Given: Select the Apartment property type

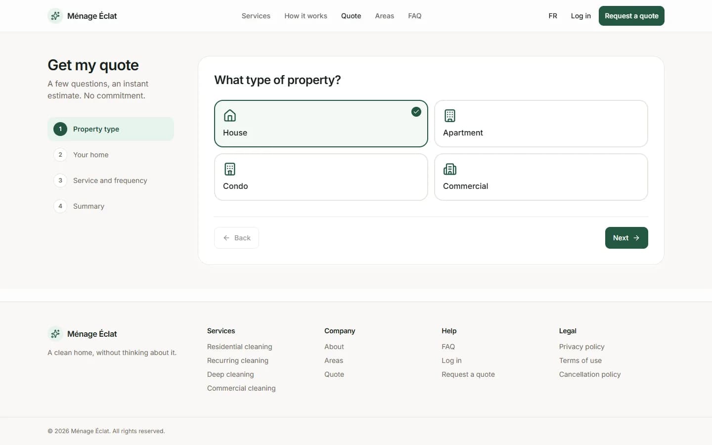Looking at the screenshot, I should pyautogui.click(x=541, y=124).
